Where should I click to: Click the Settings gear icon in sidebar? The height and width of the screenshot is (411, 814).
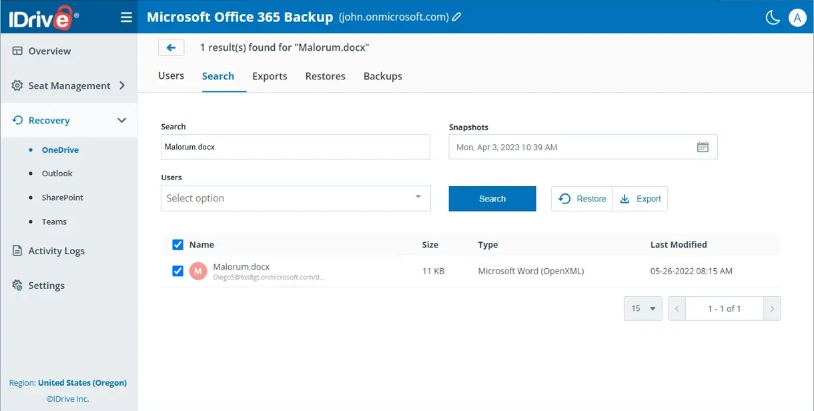17,286
